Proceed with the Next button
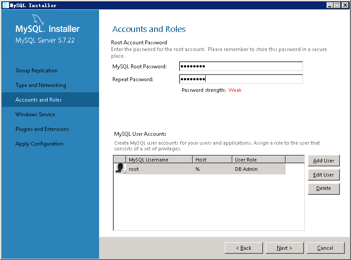This screenshot has width=351, height=260. (284, 248)
